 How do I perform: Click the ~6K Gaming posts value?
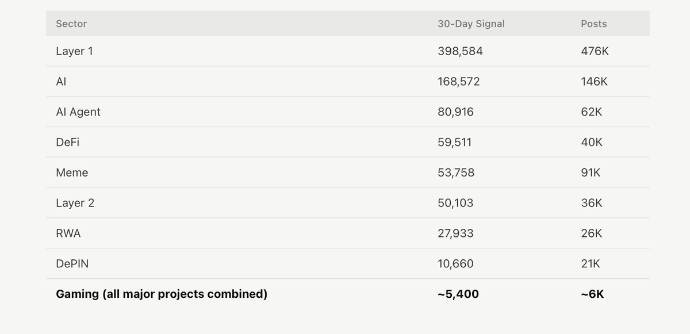coord(592,294)
